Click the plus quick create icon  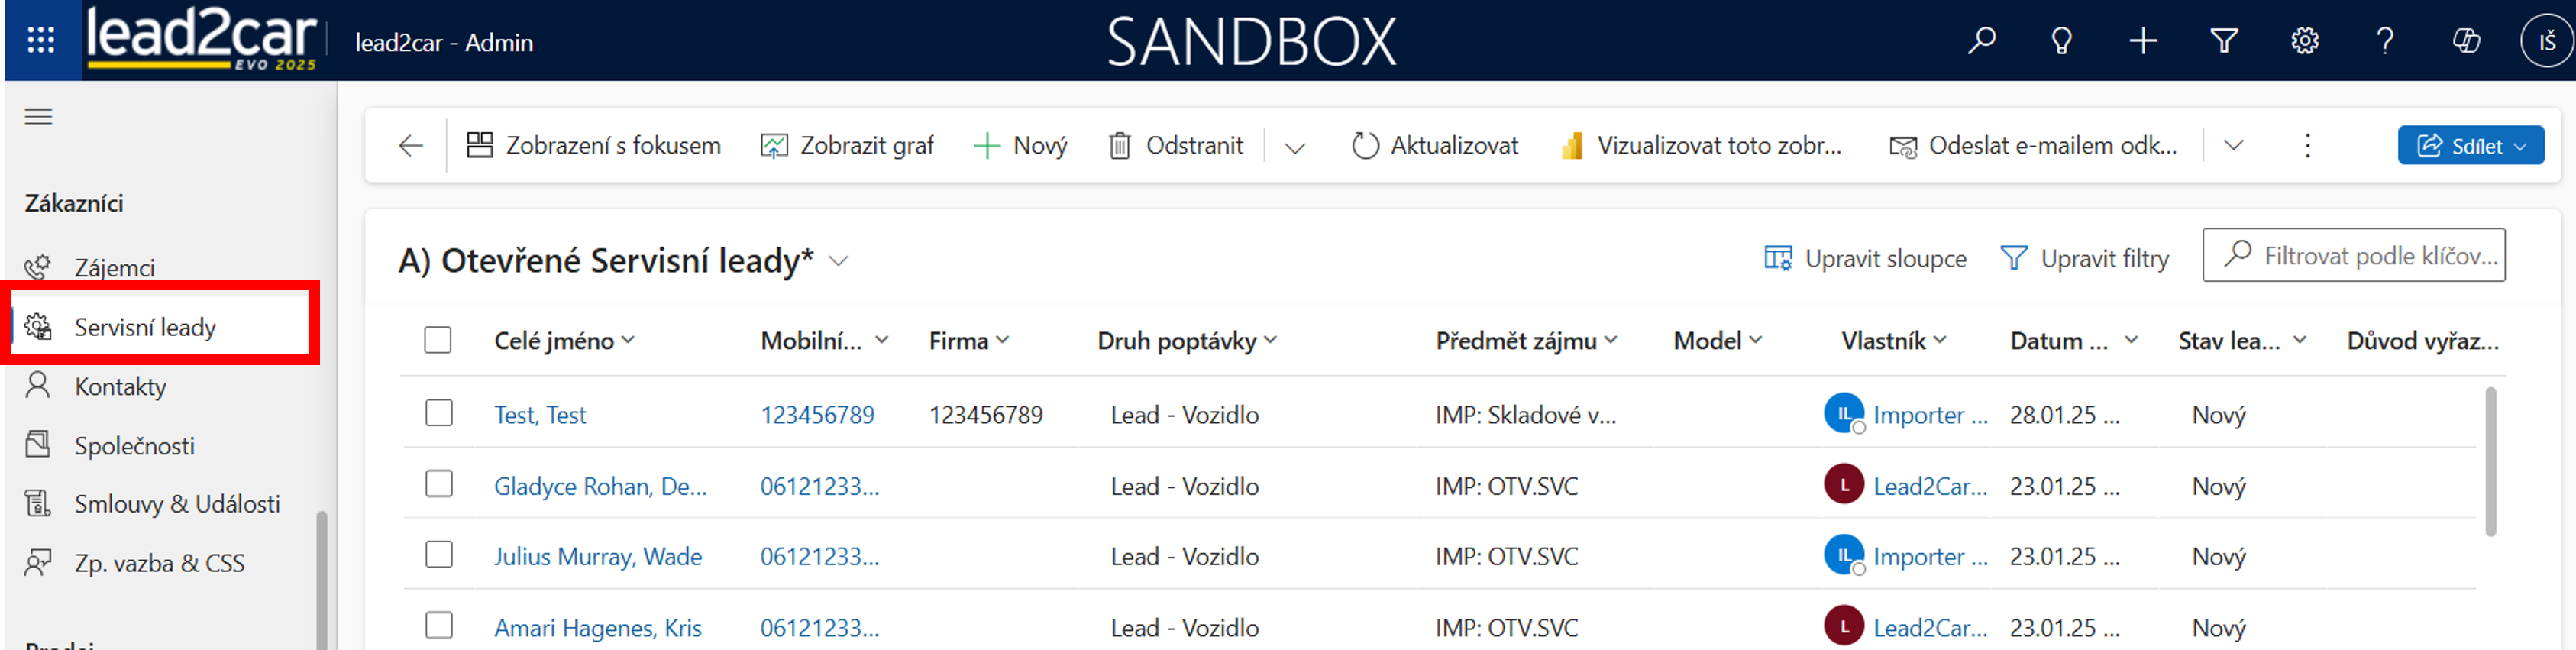pyautogui.click(x=2142, y=41)
